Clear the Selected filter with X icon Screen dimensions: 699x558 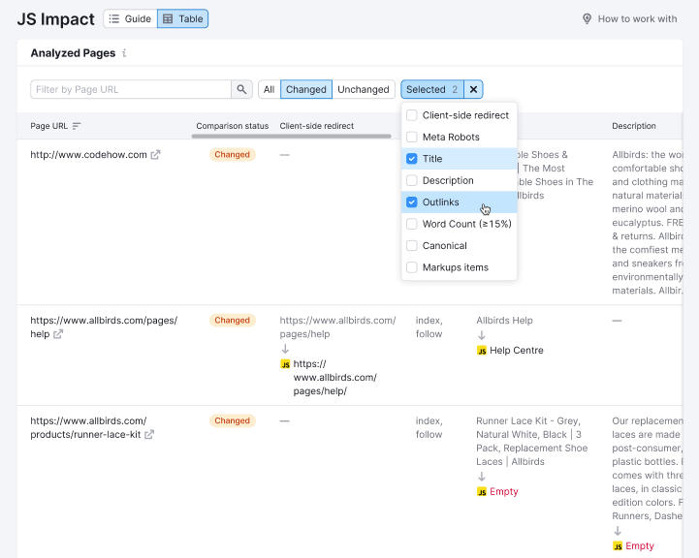point(473,89)
